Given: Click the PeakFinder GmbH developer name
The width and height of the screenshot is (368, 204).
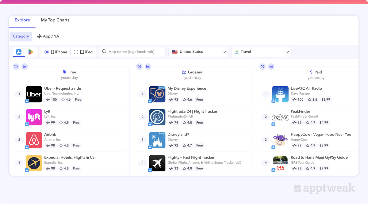Looking at the screenshot, I should click(x=305, y=117).
